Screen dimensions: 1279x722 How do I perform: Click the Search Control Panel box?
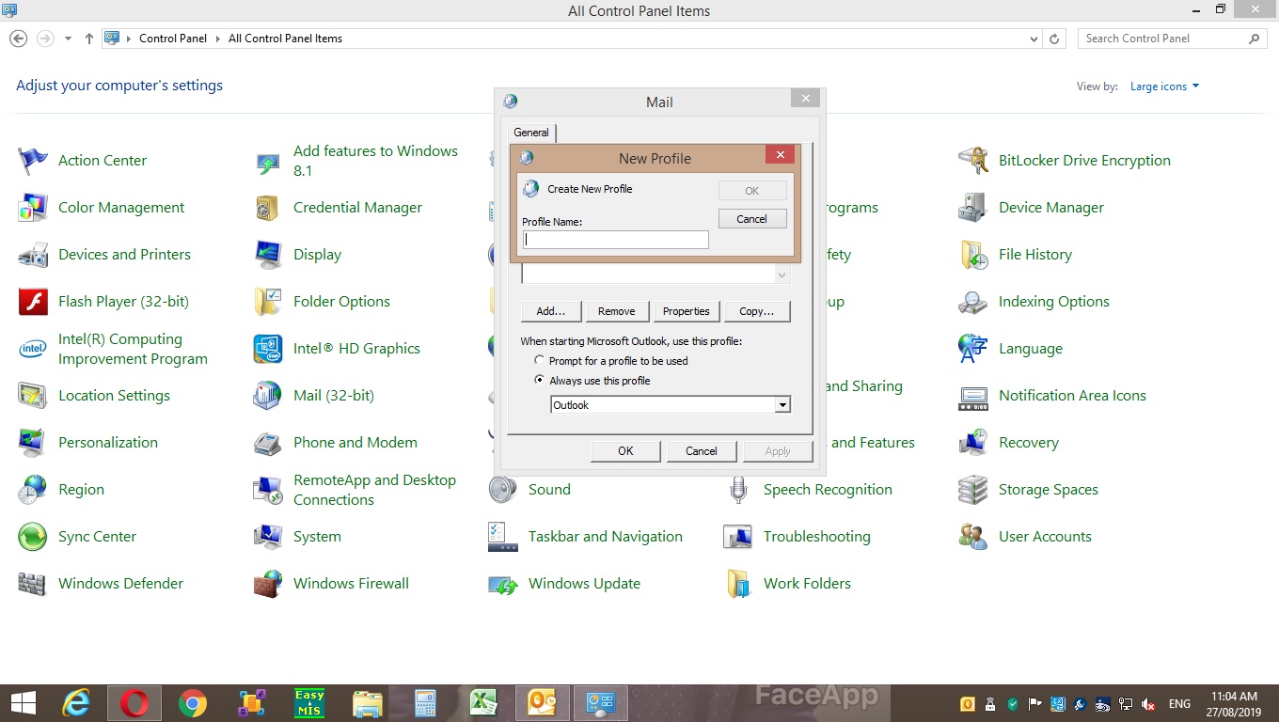pos(1172,39)
